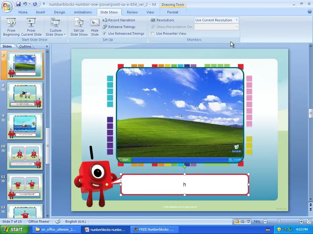
Task: Save the presentation using Quick Access icon
Action: click(x=18, y=4)
